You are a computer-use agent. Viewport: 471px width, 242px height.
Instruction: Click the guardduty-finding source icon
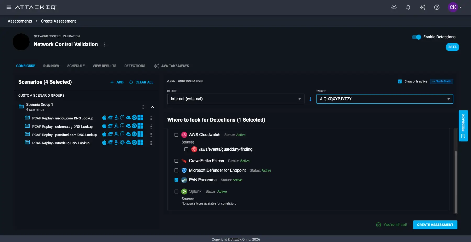click(x=194, y=149)
